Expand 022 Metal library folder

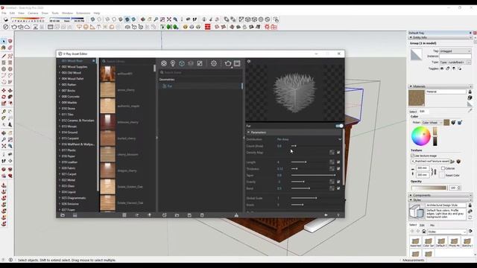[x=60, y=180]
